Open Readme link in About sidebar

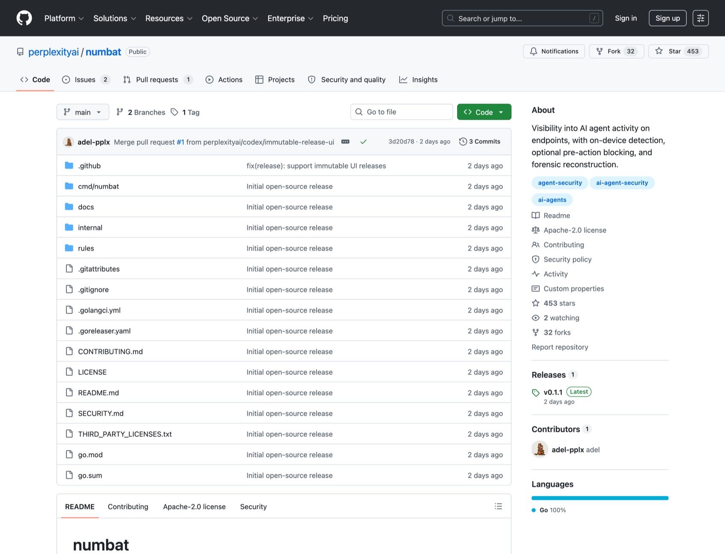(551, 216)
